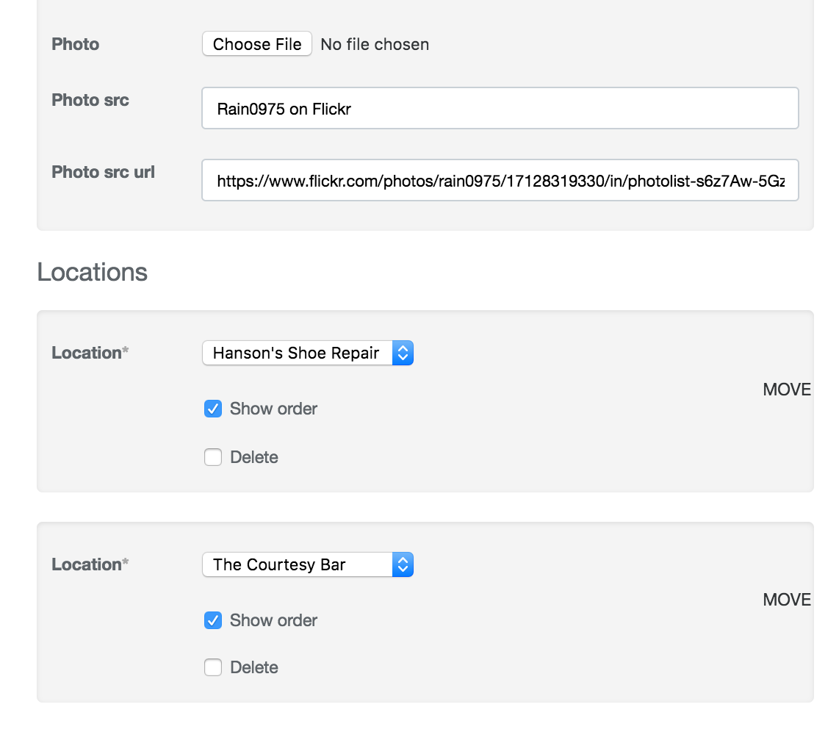This screenshot has height=732, width=839.
Task: Enable Delete checkbox under The Courtesy Bar
Action: pos(213,667)
